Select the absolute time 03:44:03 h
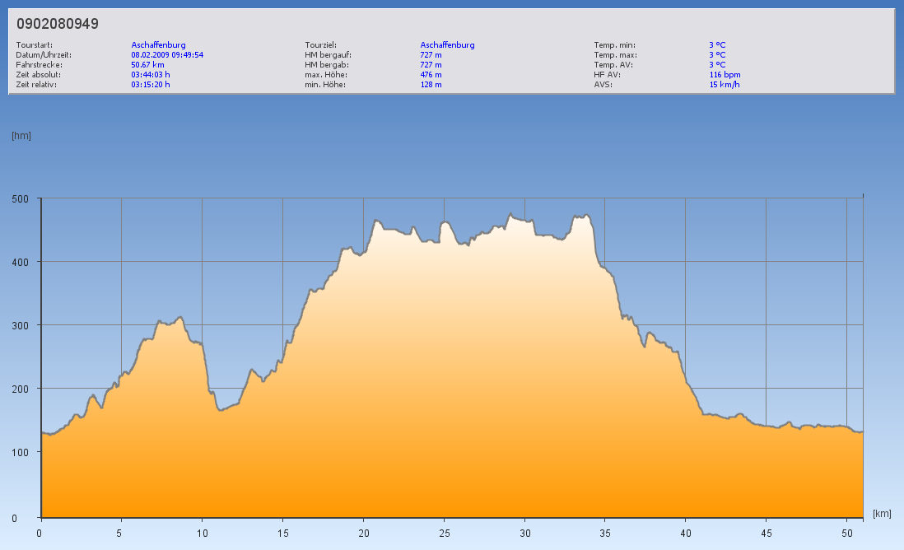The height and width of the screenshot is (550, 904). [151, 75]
